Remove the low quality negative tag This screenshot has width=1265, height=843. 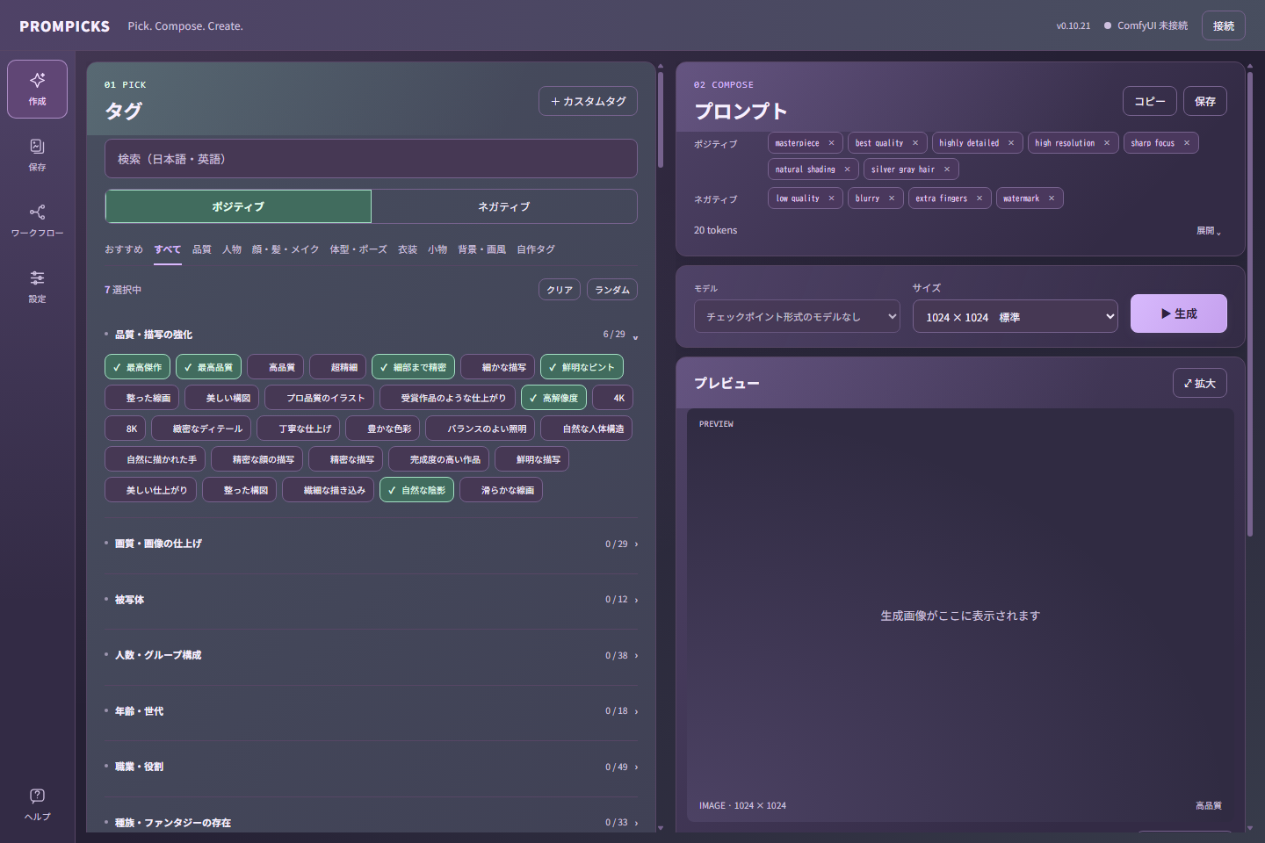[831, 198]
